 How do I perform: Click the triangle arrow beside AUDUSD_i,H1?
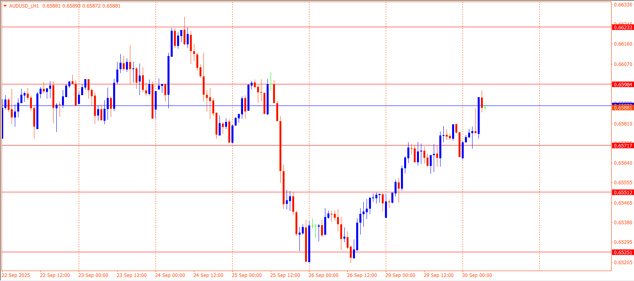pos(5,6)
